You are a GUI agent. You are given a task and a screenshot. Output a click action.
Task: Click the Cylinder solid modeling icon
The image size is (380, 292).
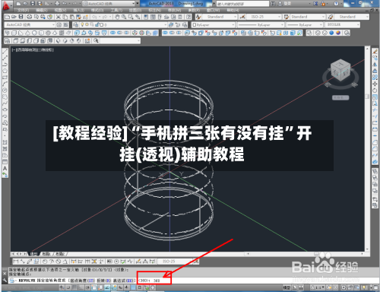click(x=42, y=33)
